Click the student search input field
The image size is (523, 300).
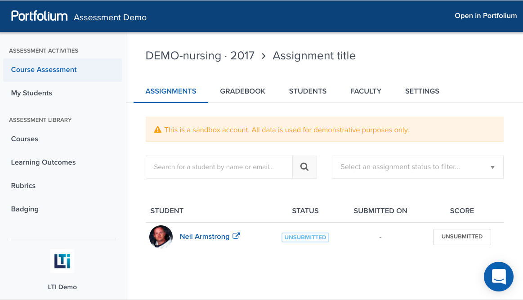(219, 167)
